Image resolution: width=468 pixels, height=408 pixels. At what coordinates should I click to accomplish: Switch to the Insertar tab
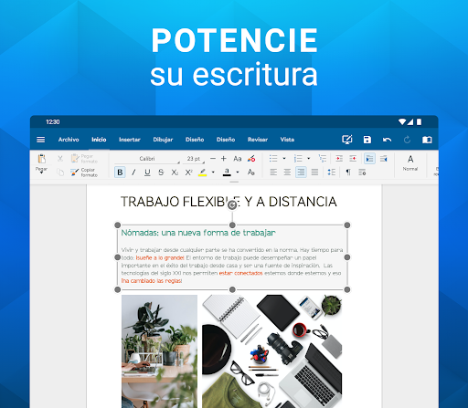tap(130, 140)
